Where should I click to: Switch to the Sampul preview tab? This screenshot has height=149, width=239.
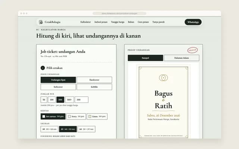point(145,58)
